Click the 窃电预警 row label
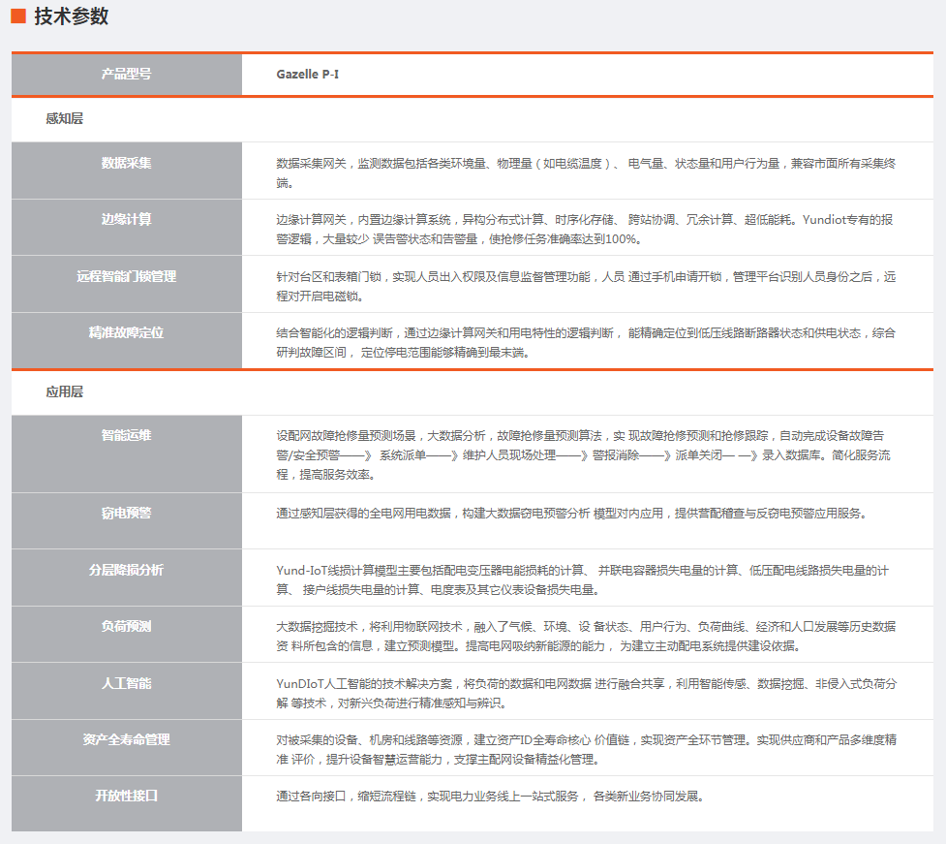This screenshot has height=844, width=946. click(x=127, y=513)
